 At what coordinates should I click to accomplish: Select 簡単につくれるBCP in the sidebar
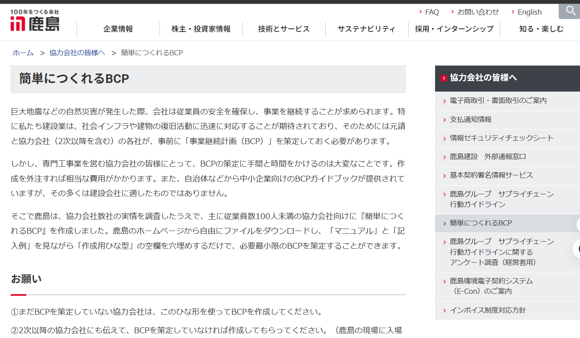(x=507, y=223)
